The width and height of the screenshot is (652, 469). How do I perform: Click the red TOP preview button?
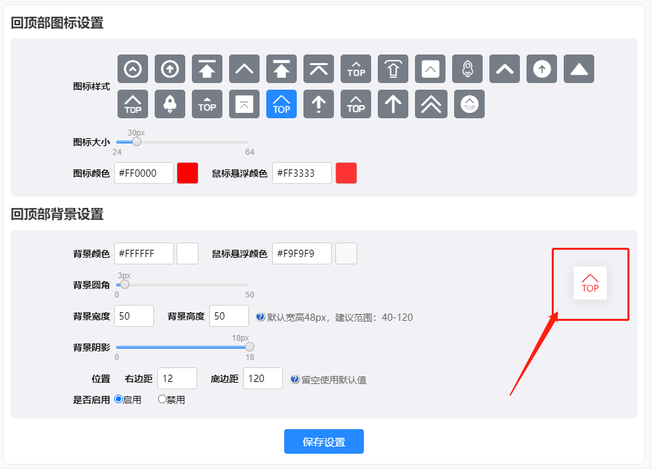tap(590, 283)
